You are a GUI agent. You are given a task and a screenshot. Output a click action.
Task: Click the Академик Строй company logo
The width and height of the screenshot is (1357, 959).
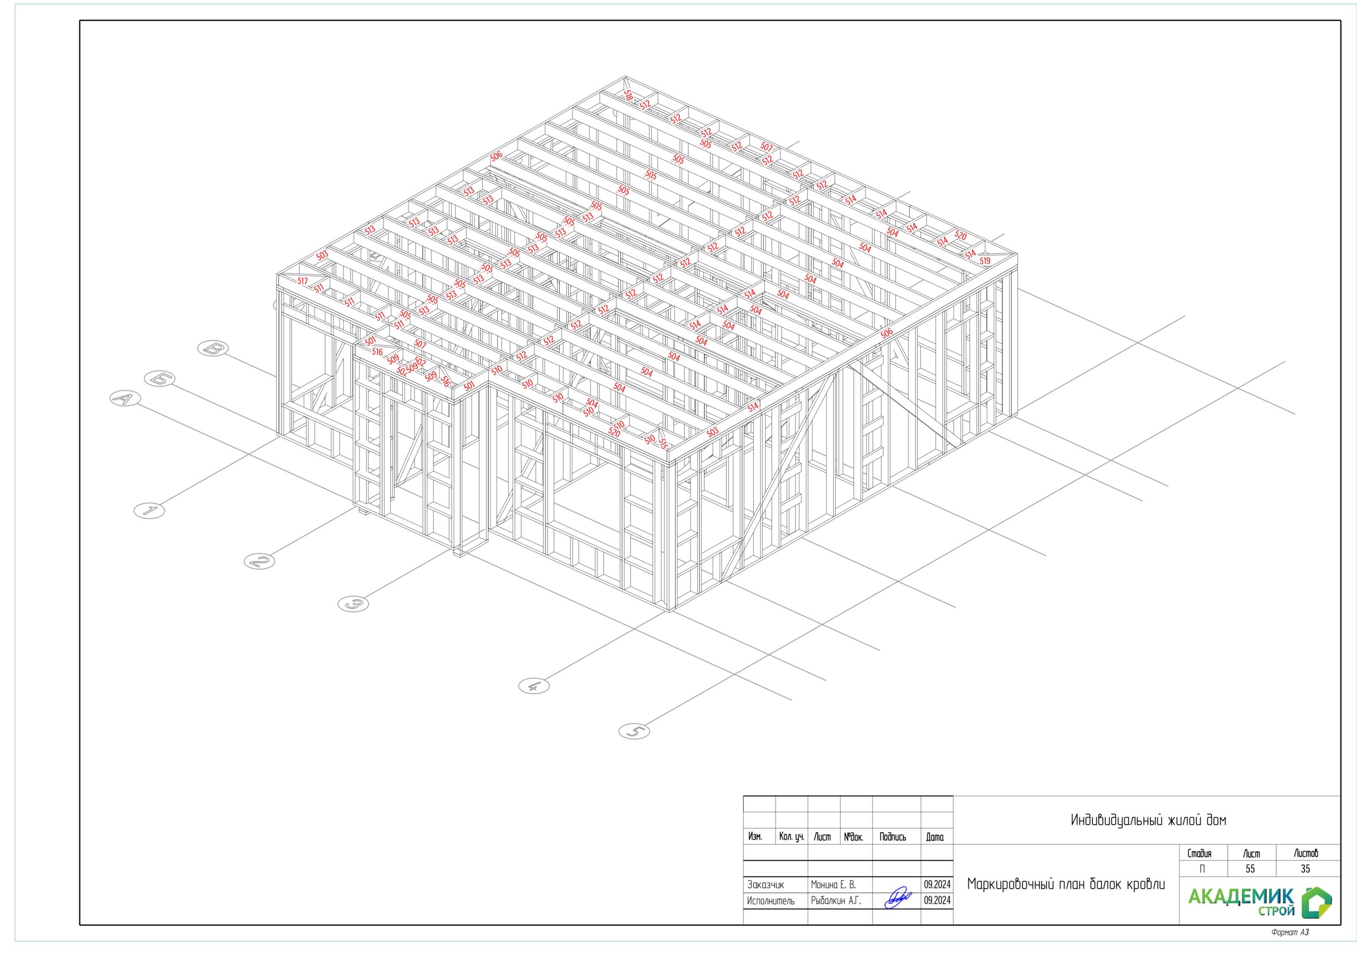click(1259, 902)
